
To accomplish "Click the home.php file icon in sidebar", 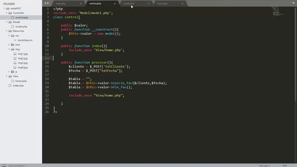I will [x=13, y=81].
